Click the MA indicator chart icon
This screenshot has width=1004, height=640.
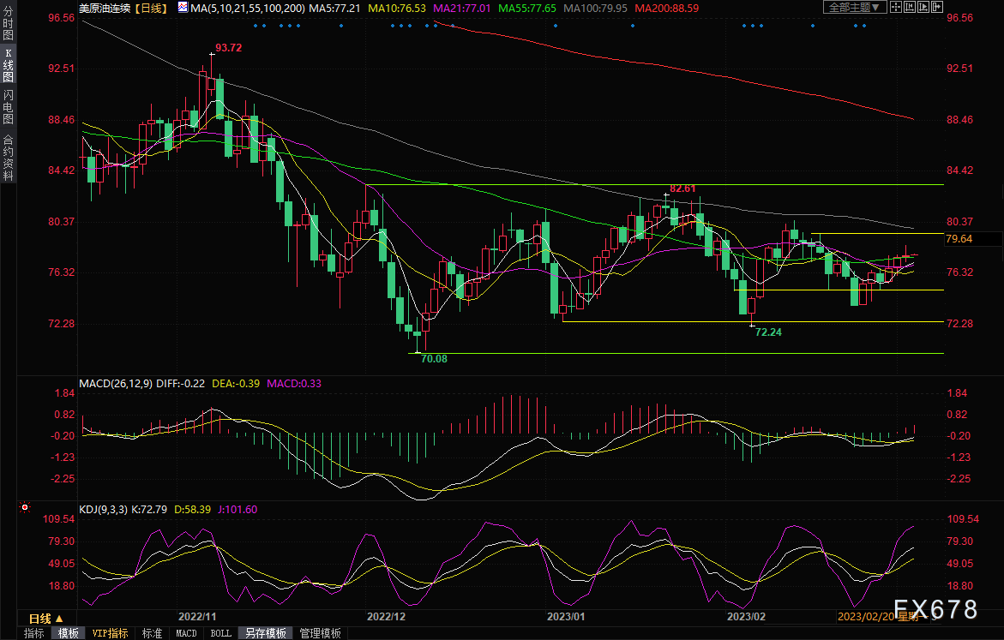(183, 7)
